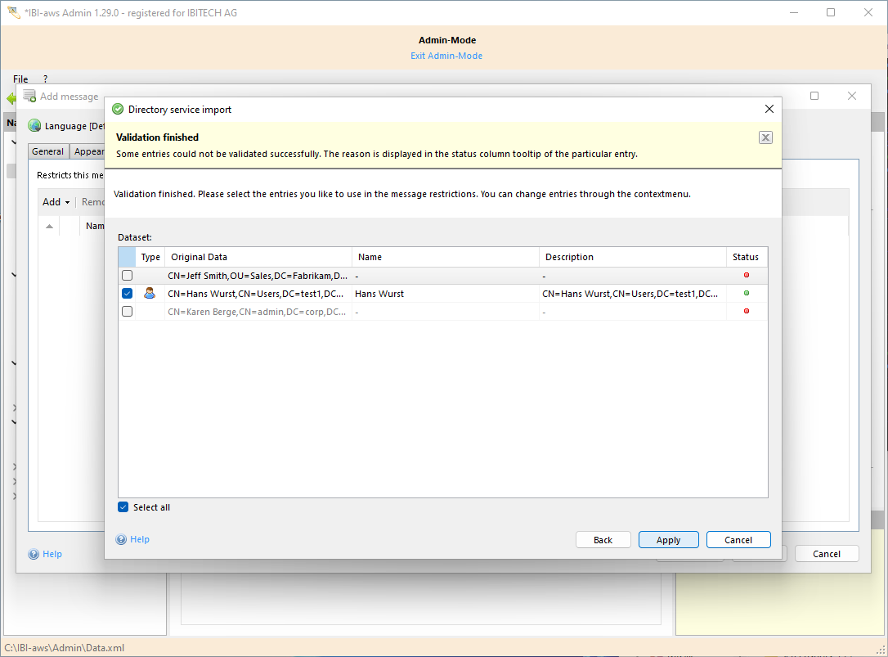Click the red status dot for Karen Berge

pos(746,312)
